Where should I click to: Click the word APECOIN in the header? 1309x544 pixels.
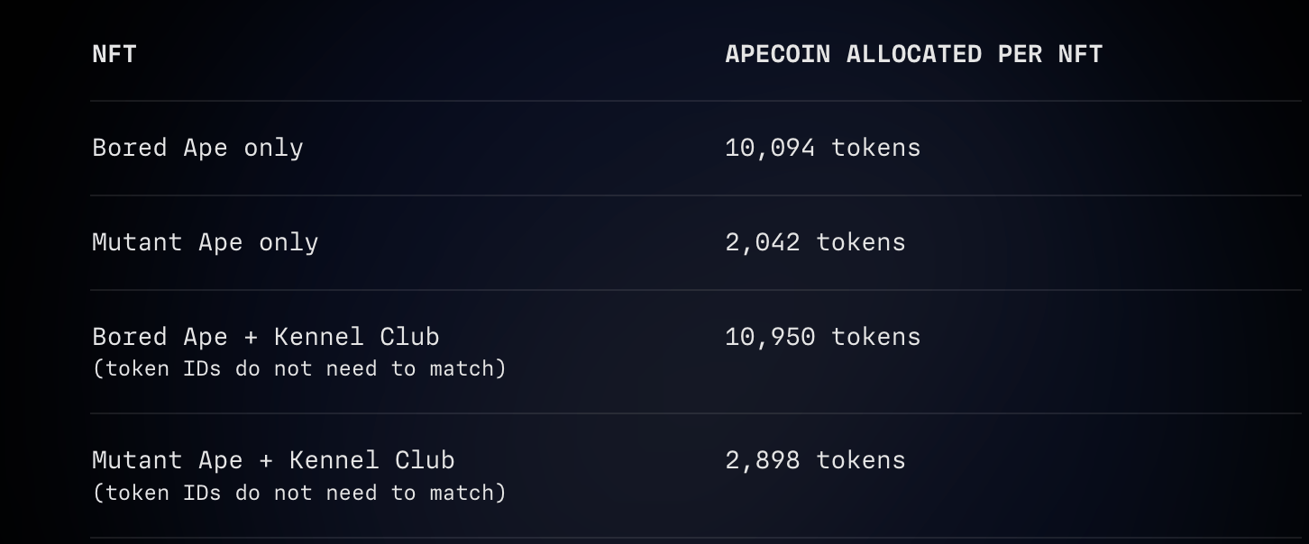[777, 54]
